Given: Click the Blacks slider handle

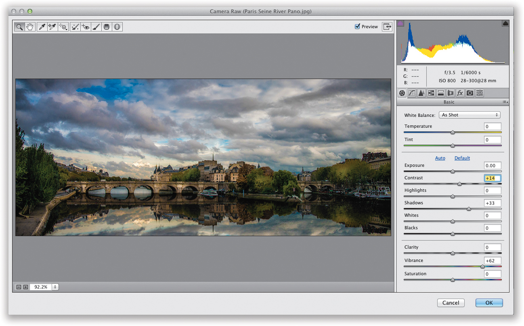Looking at the screenshot, I should [x=453, y=234].
